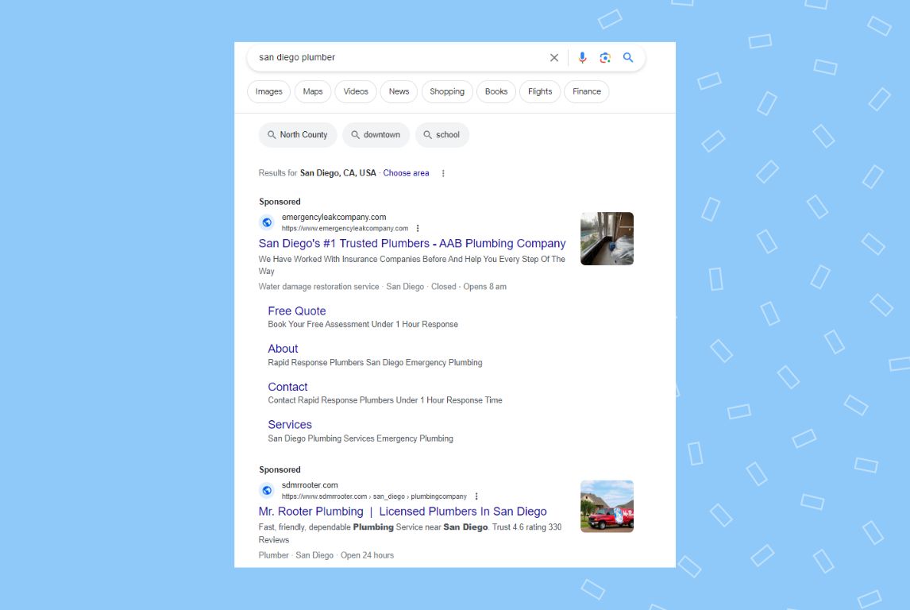Open the options menu beside Choose area
Image resolution: width=910 pixels, height=610 pixels.
442,172
